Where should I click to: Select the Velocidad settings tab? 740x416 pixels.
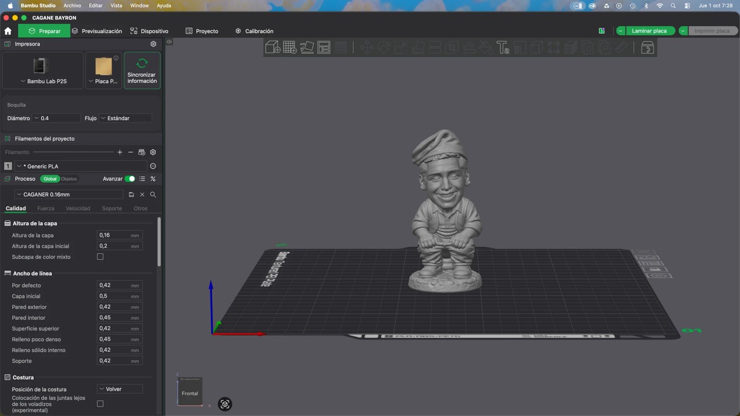click(78, 209)
